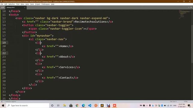Viewport: 193px width, 108px height.
Task: Click the Bluetooth tray icon
Action: point(162,105)
